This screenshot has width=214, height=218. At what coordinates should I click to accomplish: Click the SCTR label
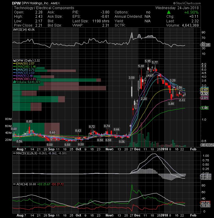point(120,25)
